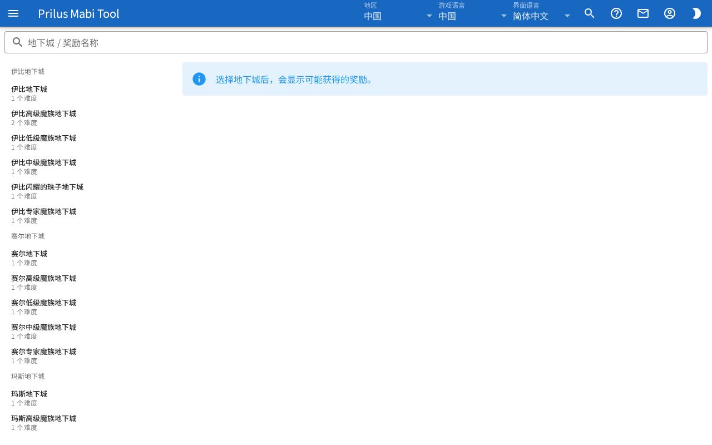The image size is (712, 445).
Task: Open the user account icon
Action: [670, 13]
